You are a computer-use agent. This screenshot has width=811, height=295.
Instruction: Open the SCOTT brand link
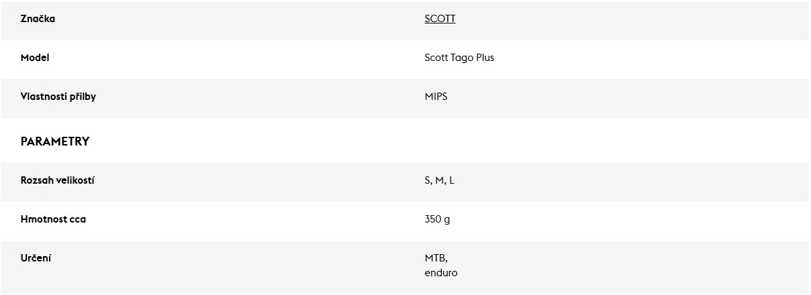coord(440,19)
